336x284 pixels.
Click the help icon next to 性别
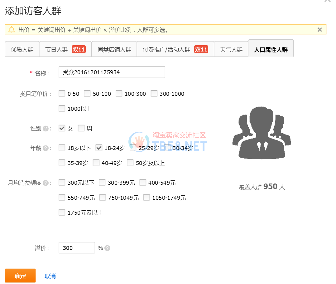coord(46,129)
